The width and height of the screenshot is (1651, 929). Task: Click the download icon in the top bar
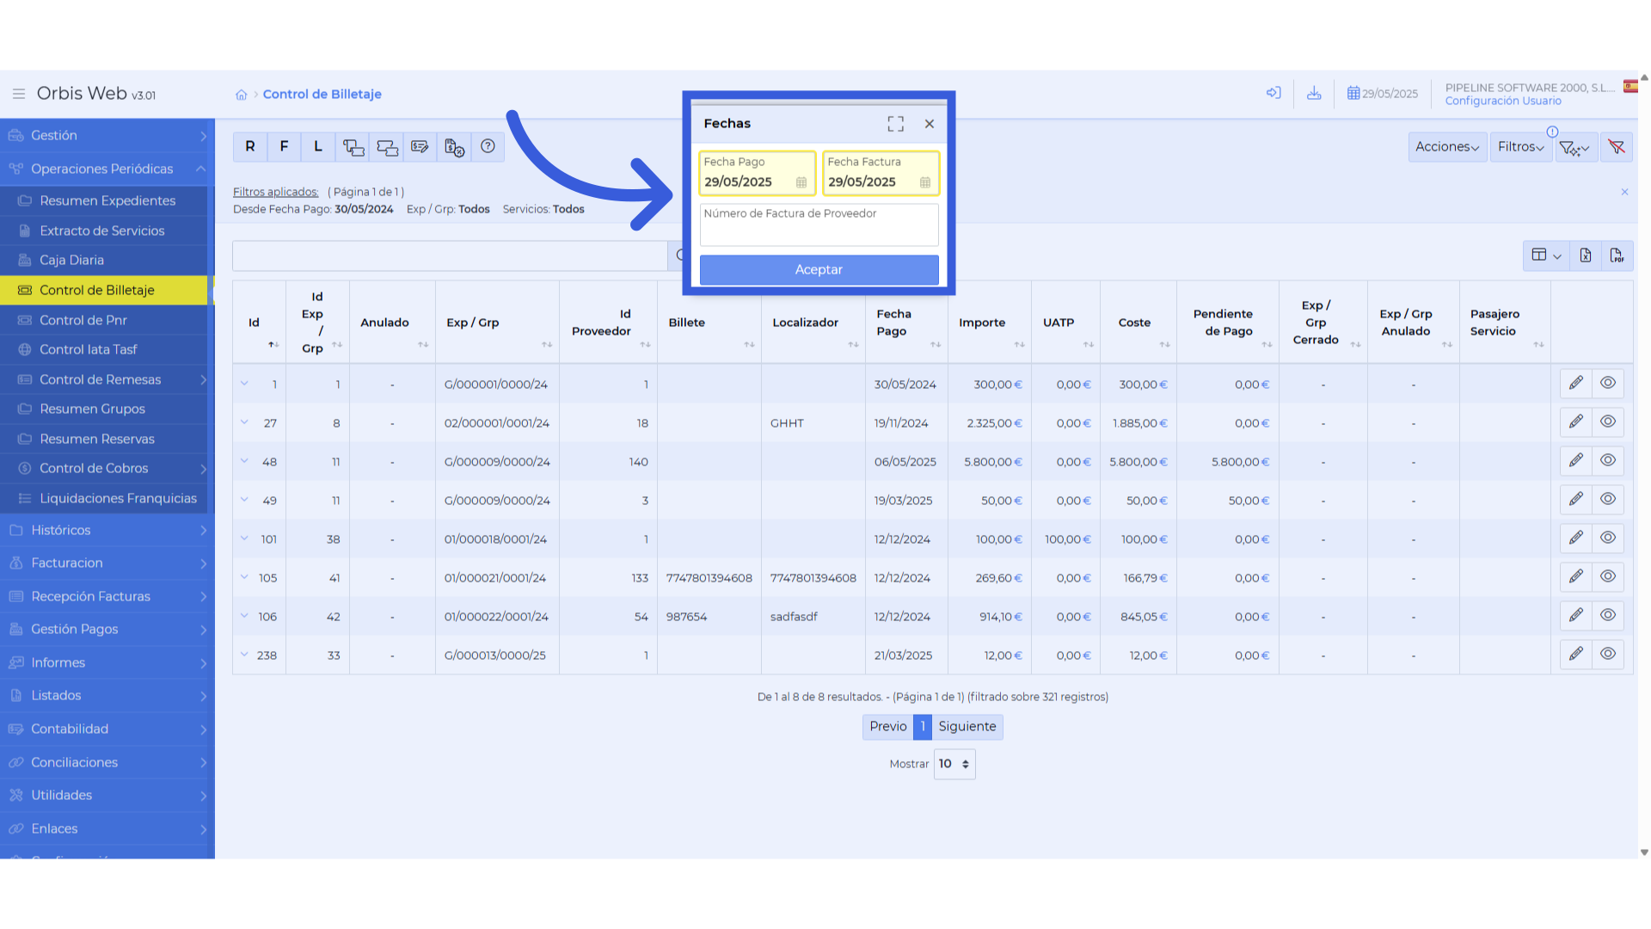1314,93
